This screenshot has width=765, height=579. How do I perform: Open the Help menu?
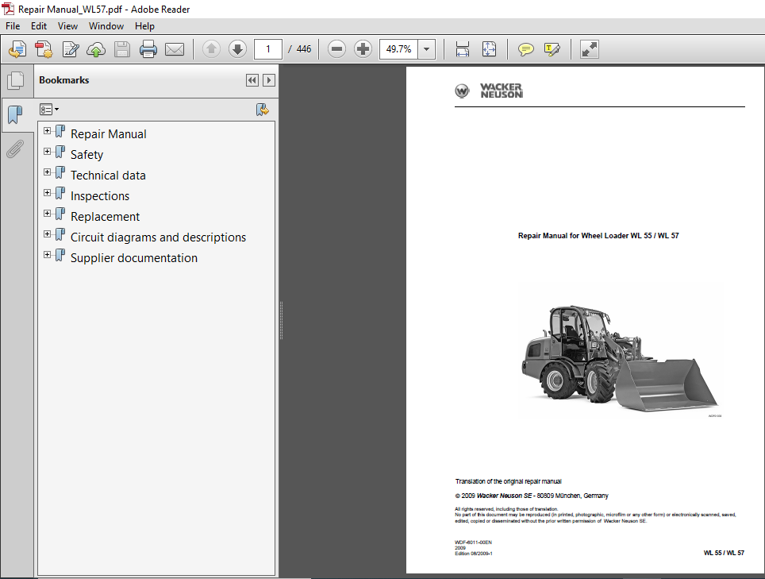(144, 26)
